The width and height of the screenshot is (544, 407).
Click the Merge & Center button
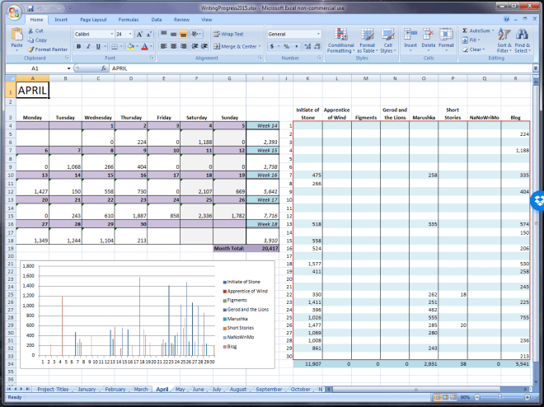tap(236, 47)
